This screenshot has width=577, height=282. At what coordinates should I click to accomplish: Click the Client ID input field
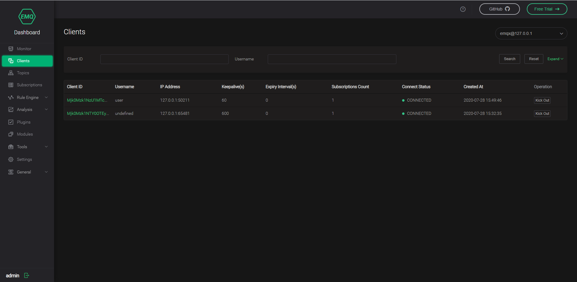point(164,59)
